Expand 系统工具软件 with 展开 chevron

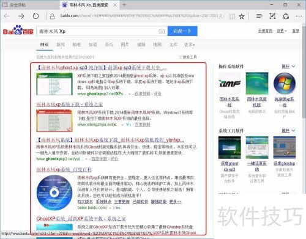[288, 130]
